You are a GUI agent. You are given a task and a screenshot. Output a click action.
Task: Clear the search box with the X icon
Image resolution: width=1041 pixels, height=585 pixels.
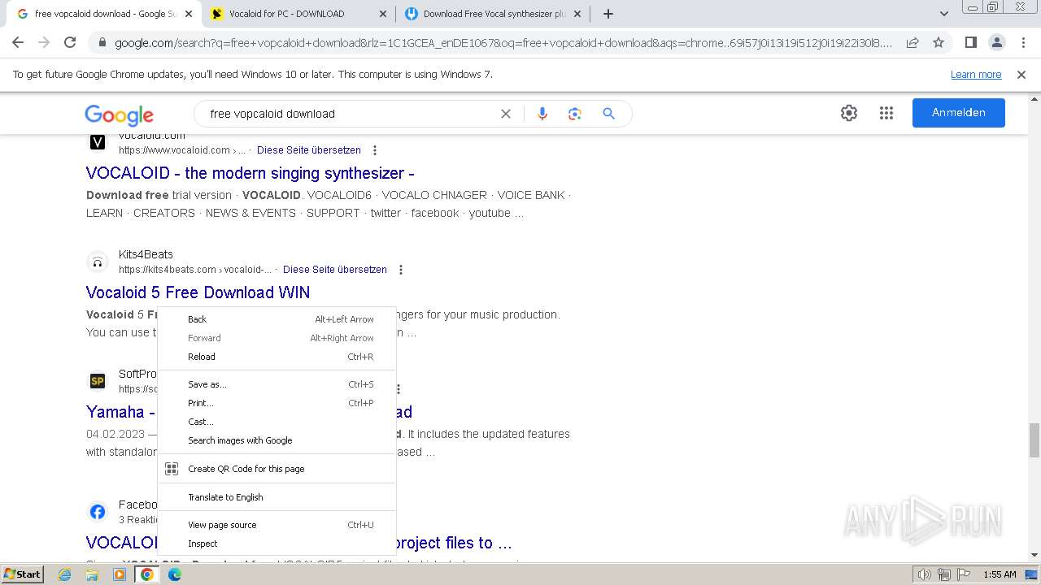[506, 114]
